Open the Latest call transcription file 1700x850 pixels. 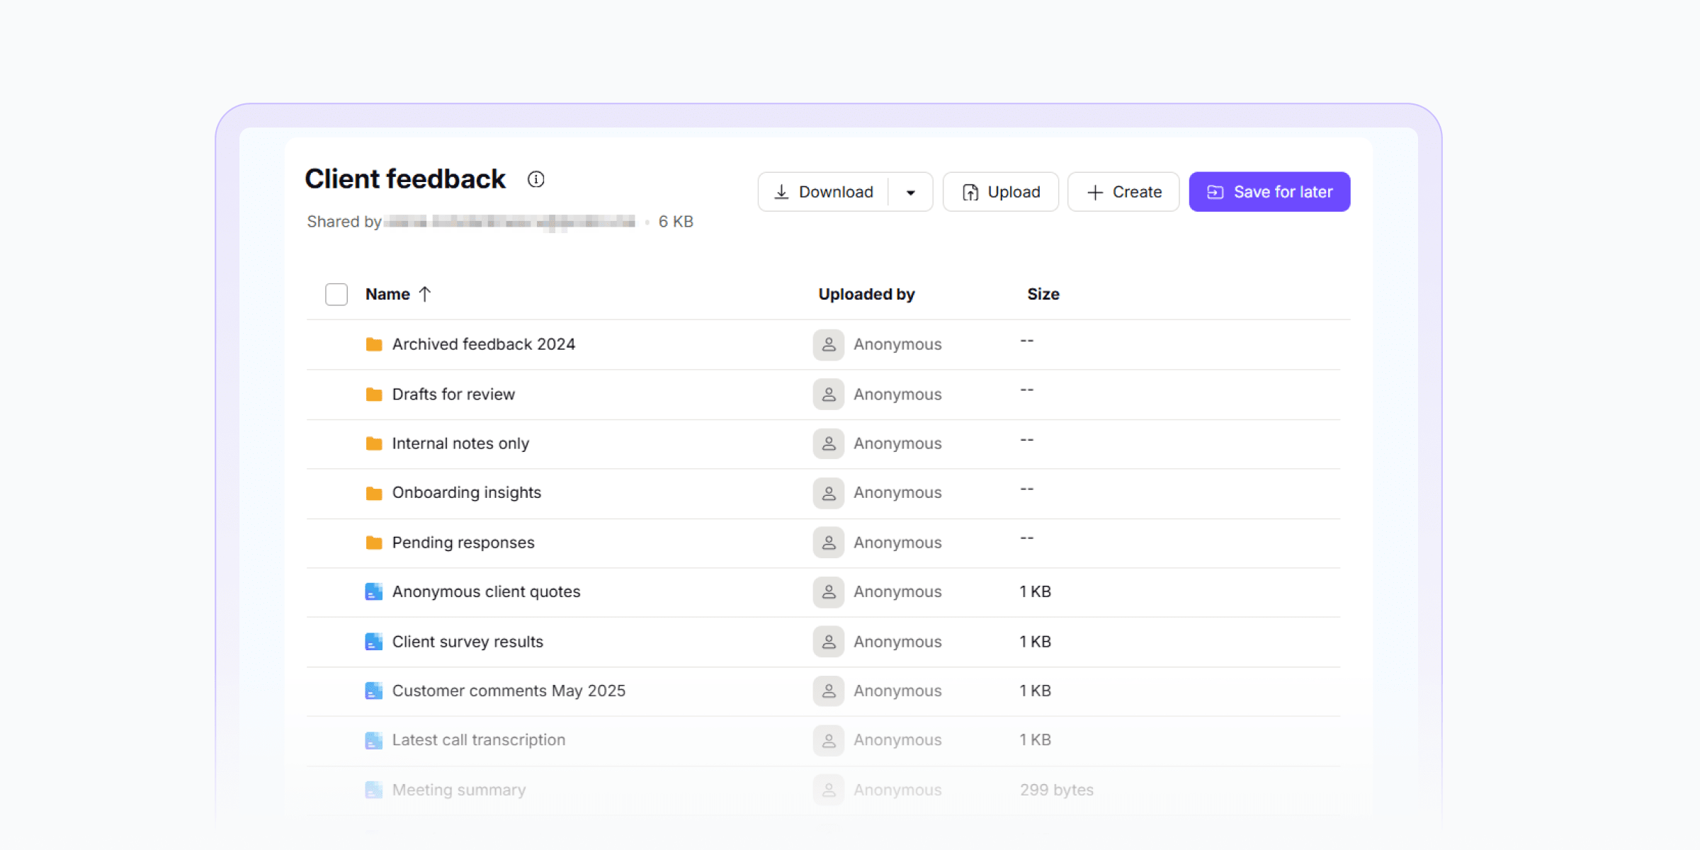pos(478,740)
